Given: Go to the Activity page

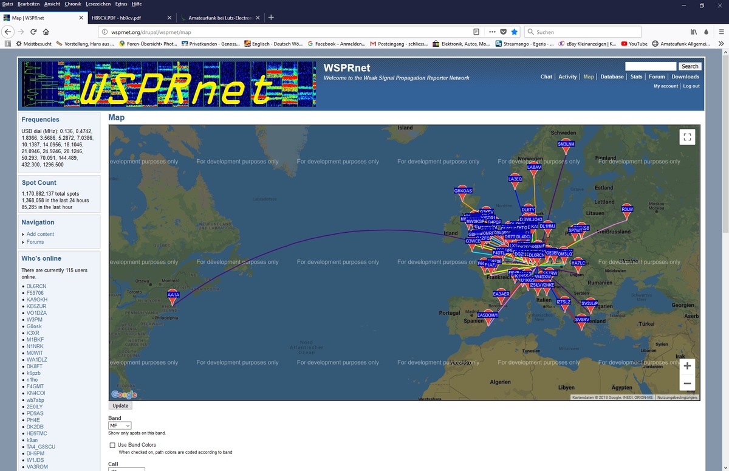Looking at the screenshot, I should coord(567,77).
